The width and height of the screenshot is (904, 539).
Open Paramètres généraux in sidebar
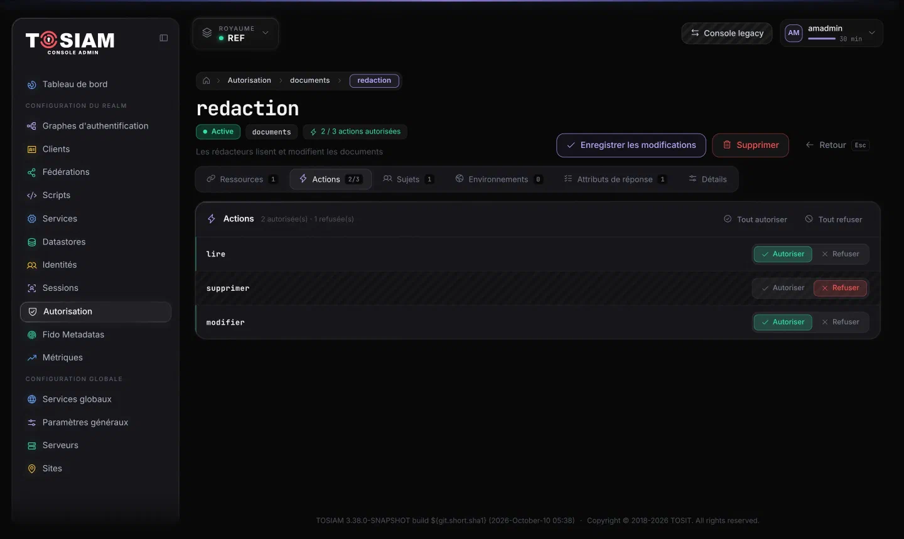[95, 422]
